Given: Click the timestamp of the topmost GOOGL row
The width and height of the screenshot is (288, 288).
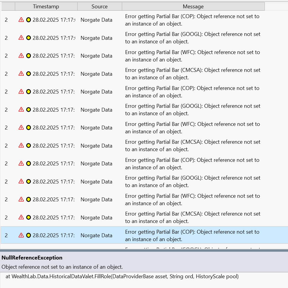Looking at the screenshot, I should click(x=54, y=38).
